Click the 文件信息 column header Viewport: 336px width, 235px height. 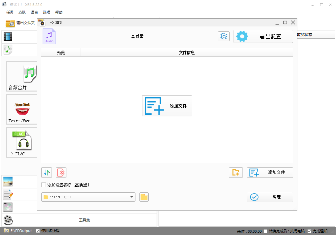point(187,53)
